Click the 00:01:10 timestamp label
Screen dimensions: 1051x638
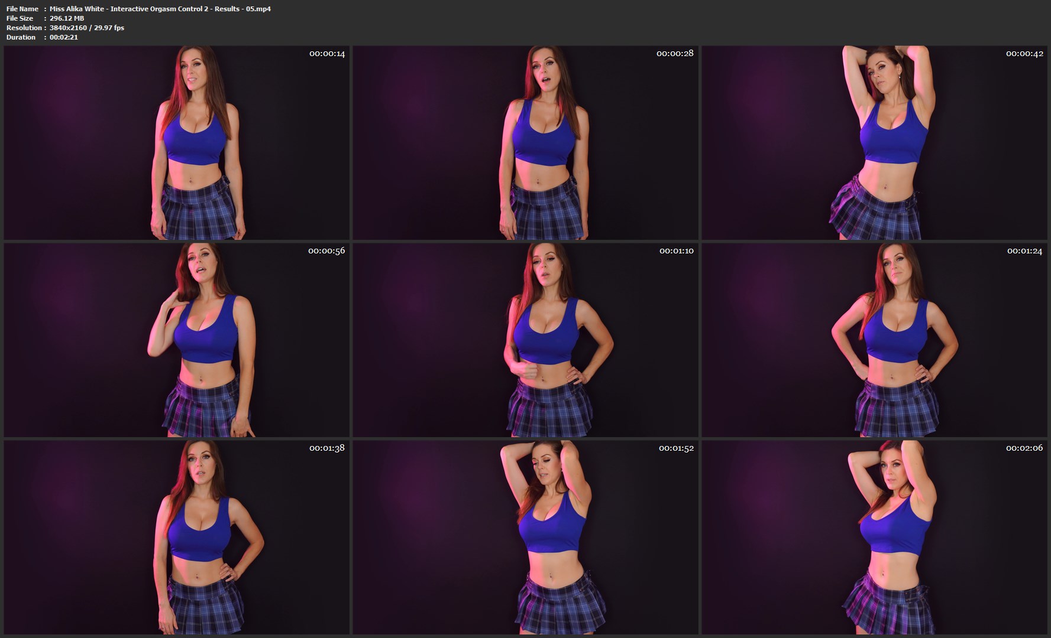(x=676, y=251)
